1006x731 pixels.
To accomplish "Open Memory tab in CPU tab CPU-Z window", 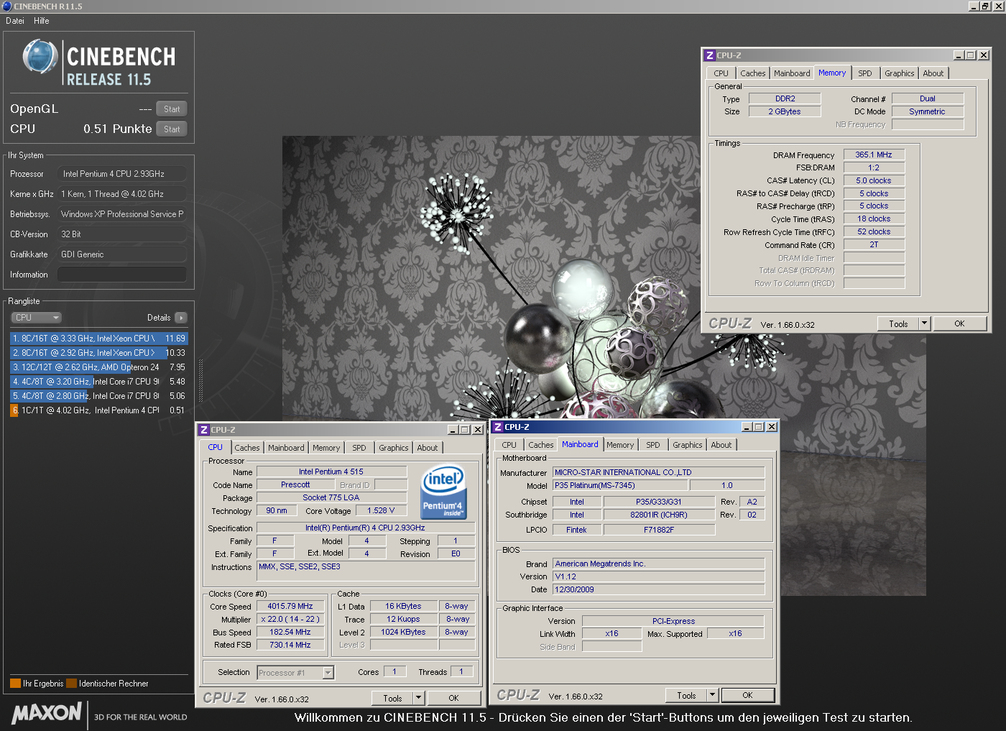I will [326, 448].
